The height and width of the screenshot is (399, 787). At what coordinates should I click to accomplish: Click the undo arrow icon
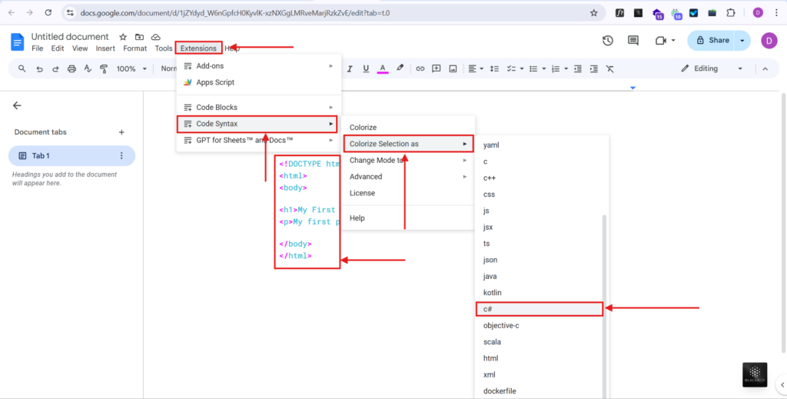(39, 68)
